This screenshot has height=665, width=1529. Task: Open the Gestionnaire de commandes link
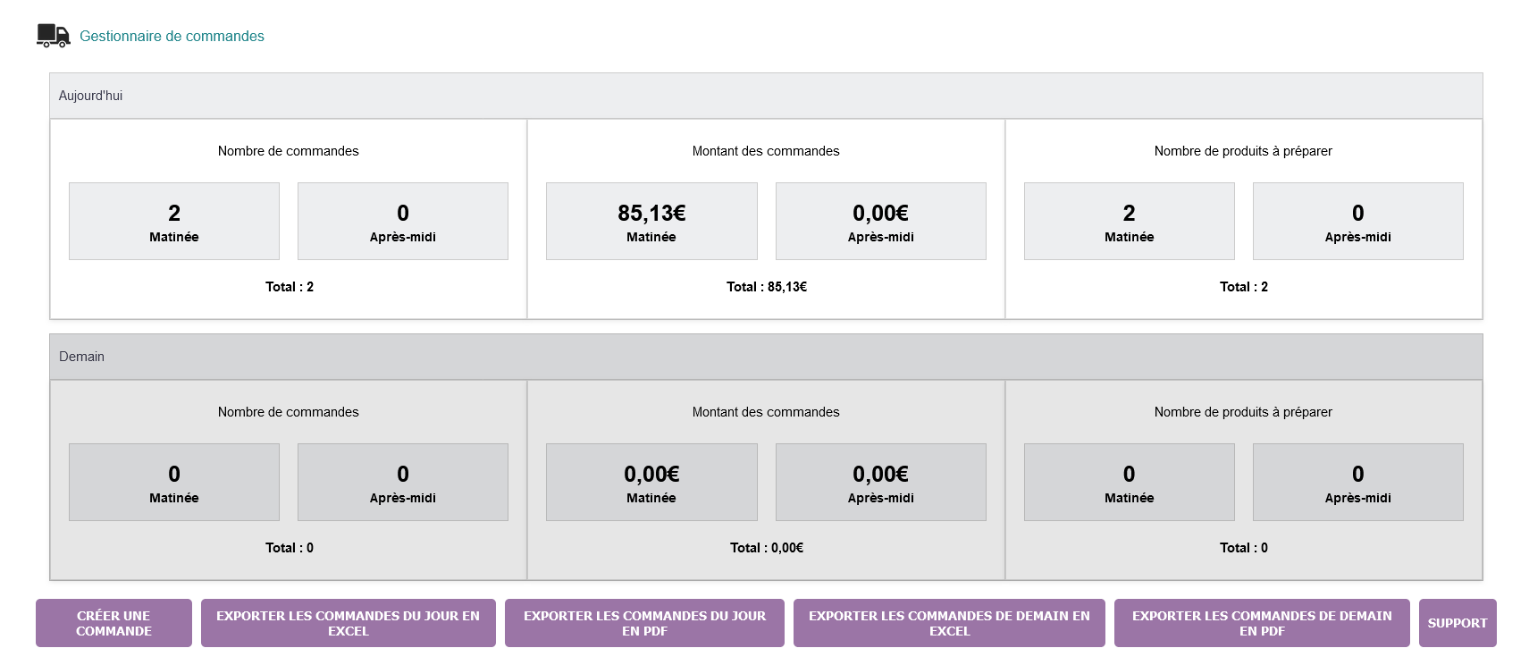(x=172, y=37)
